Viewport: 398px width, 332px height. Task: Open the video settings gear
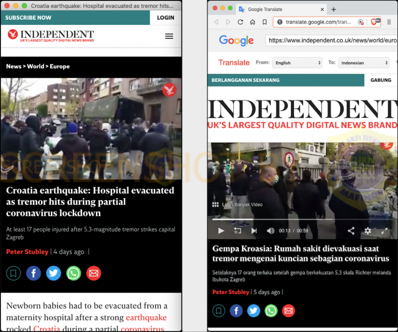[367, 230]
